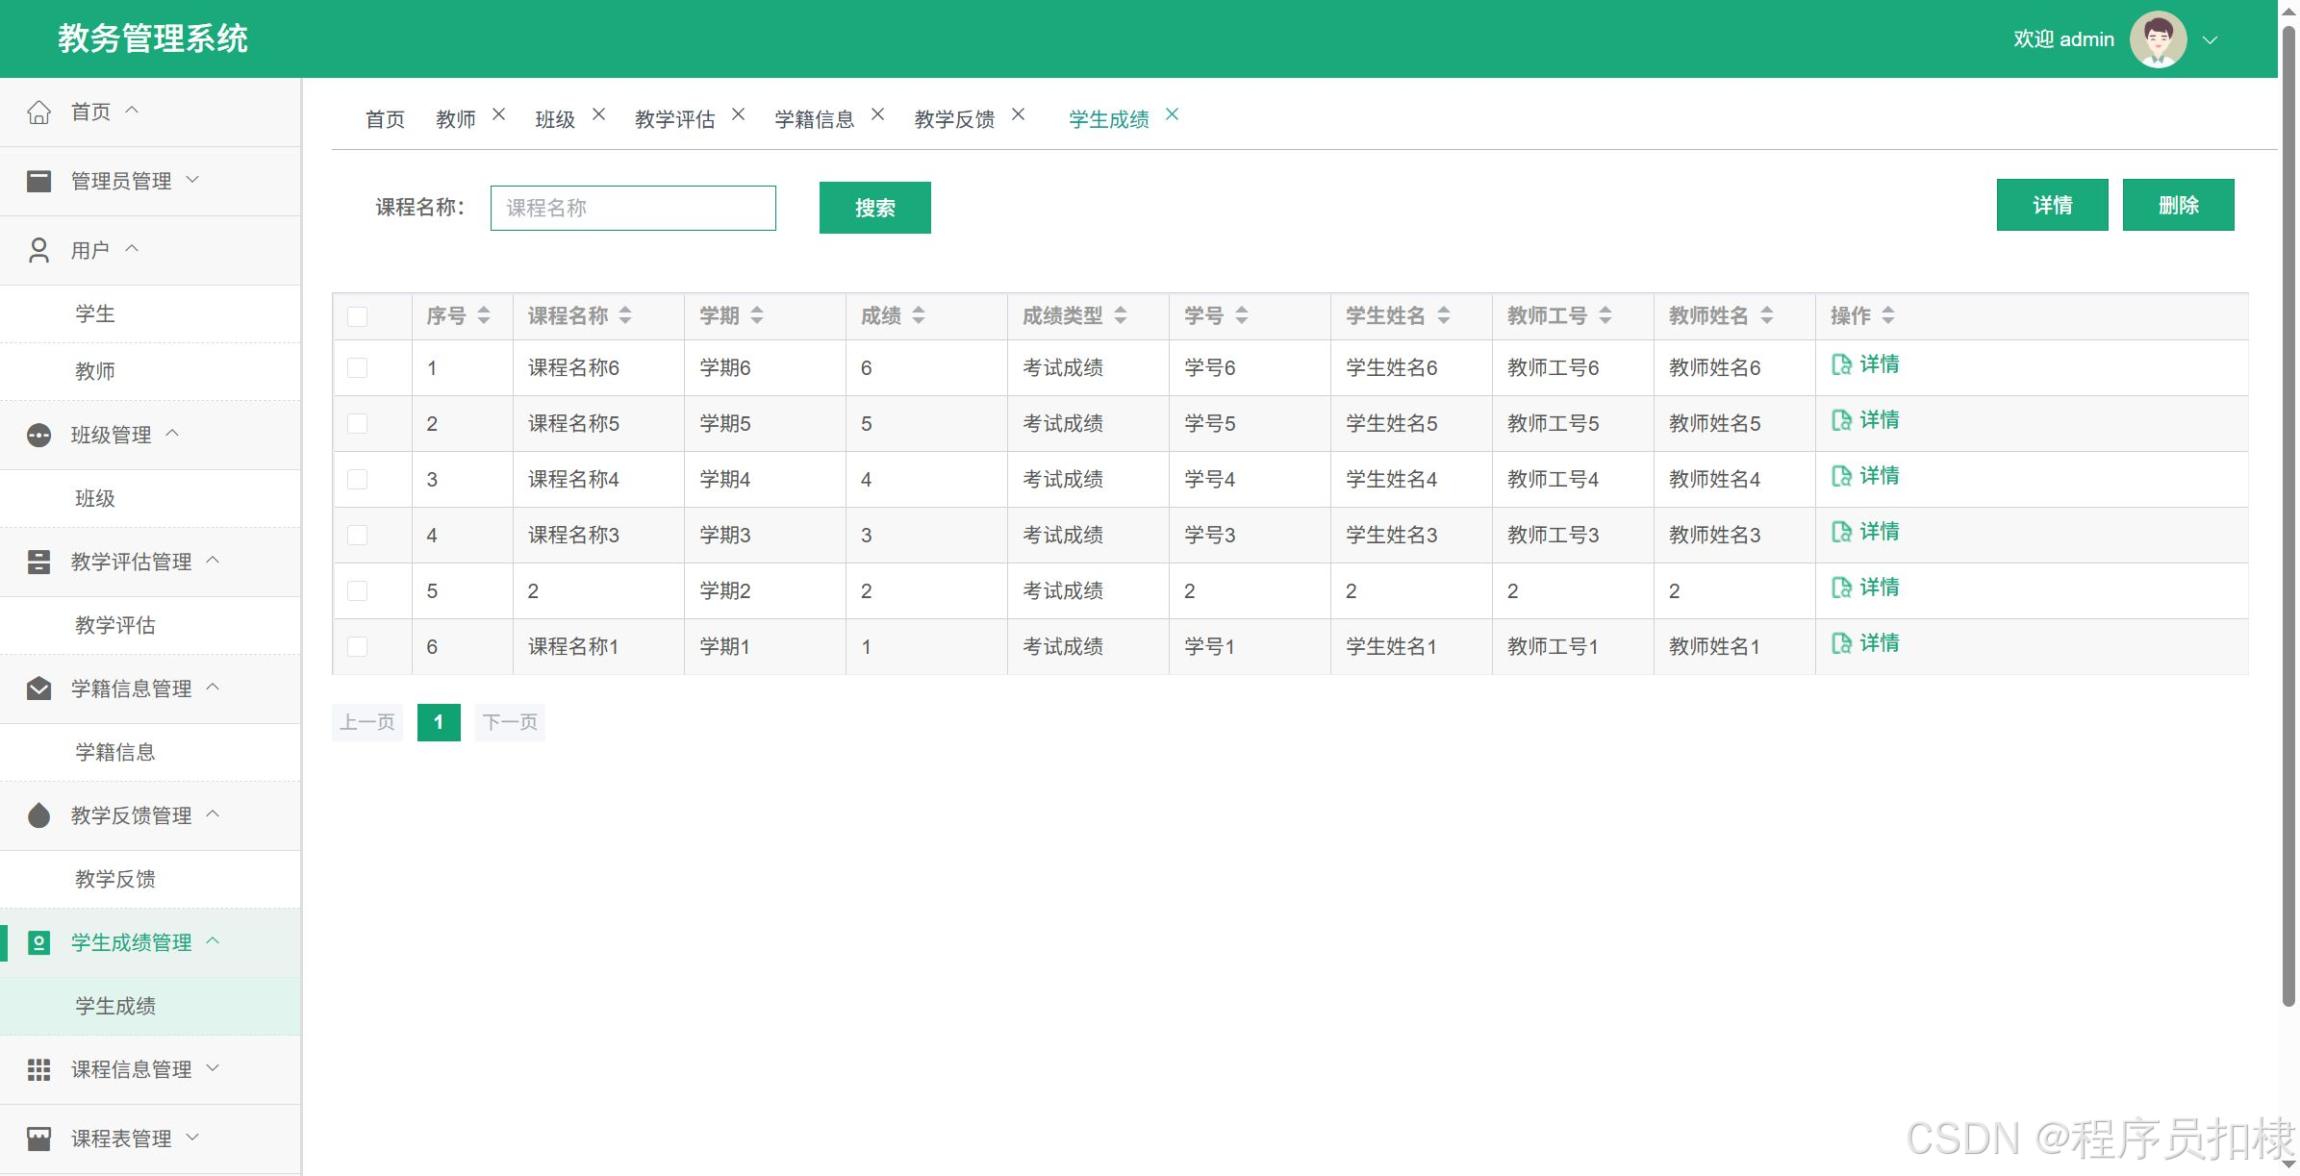Click 详情 icon in row 课程名称6
Viewport: 2300px width, 1176px height.
point(1841,364)
